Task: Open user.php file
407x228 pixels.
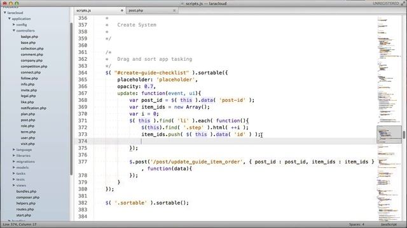Action: [28, 138]
